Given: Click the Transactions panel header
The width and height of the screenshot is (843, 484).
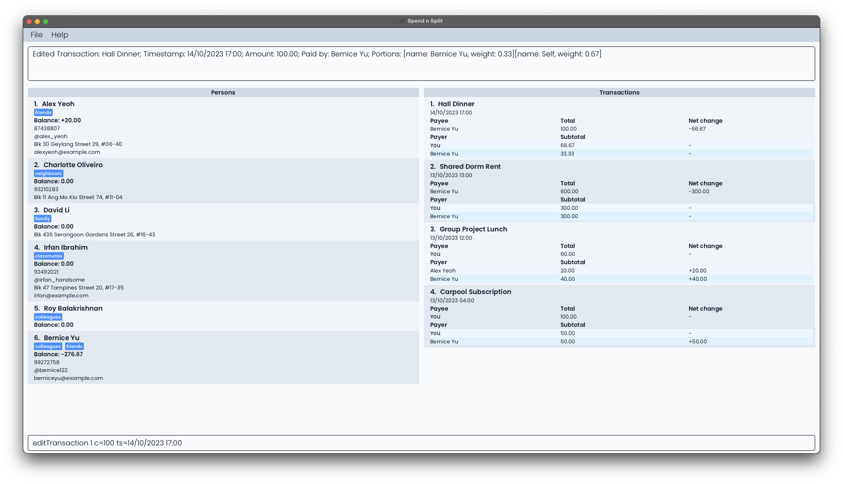Looking at the screenshot, I should [619, 92].
